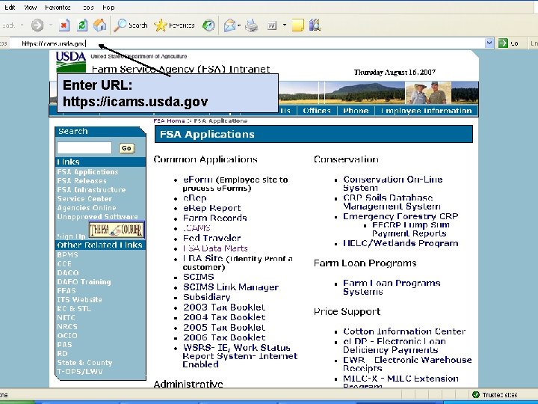Click the Sign Up sidebar link
Screen dimensions: 538x404
71,236
